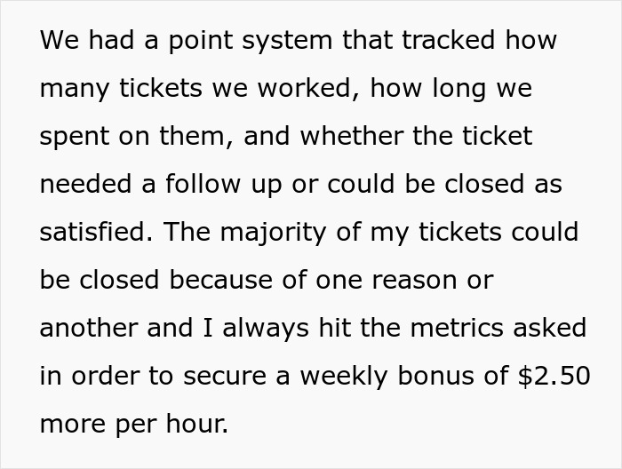The width and height of the screenshot is (622, 469).
Task: Click the word "weekly" in the text
Action: click(344, 377)
